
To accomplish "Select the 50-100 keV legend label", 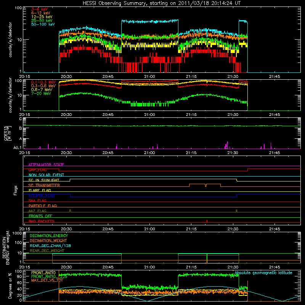I will point(43,24).
